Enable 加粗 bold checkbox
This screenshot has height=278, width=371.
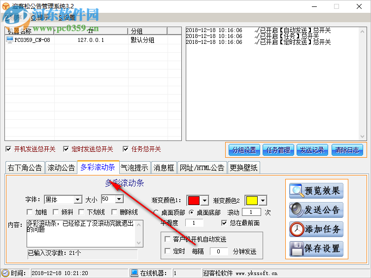click(x=30, y=212)
